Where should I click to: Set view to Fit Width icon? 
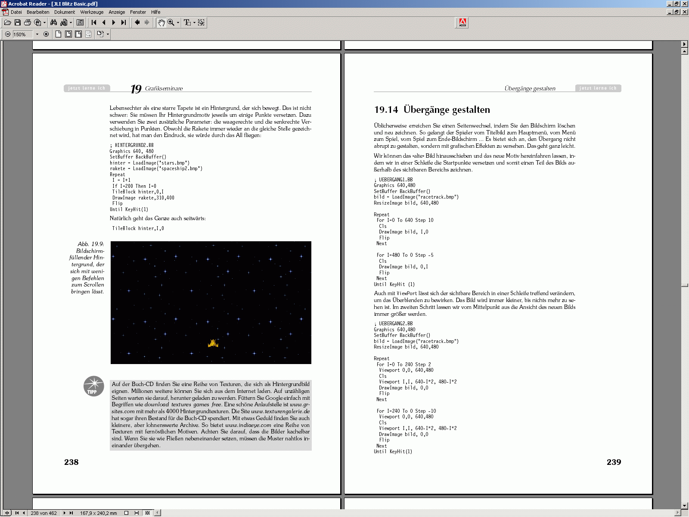[78, 34]
